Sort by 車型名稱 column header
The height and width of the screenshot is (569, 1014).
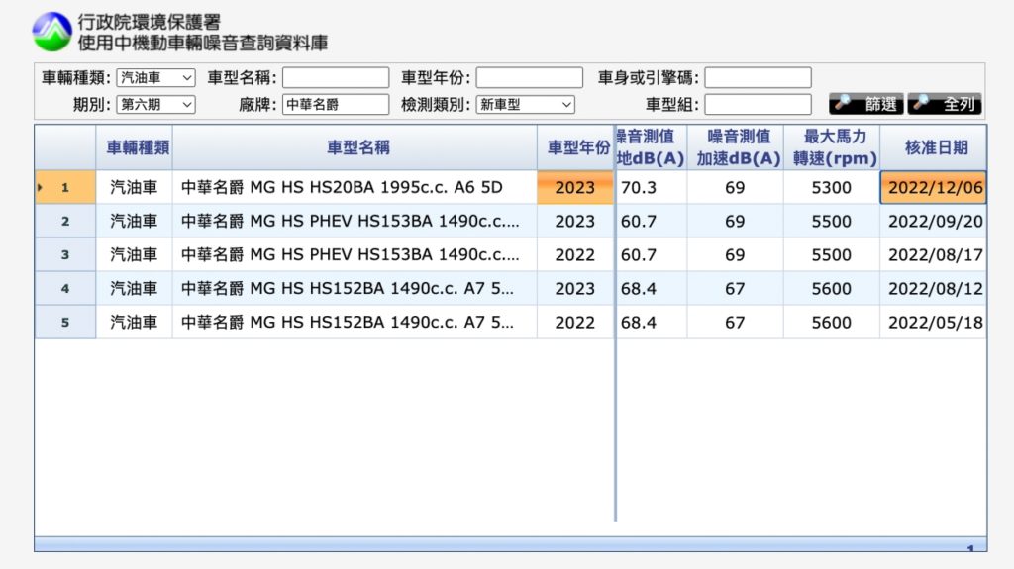pyautogui.click(x=355, y=147)
